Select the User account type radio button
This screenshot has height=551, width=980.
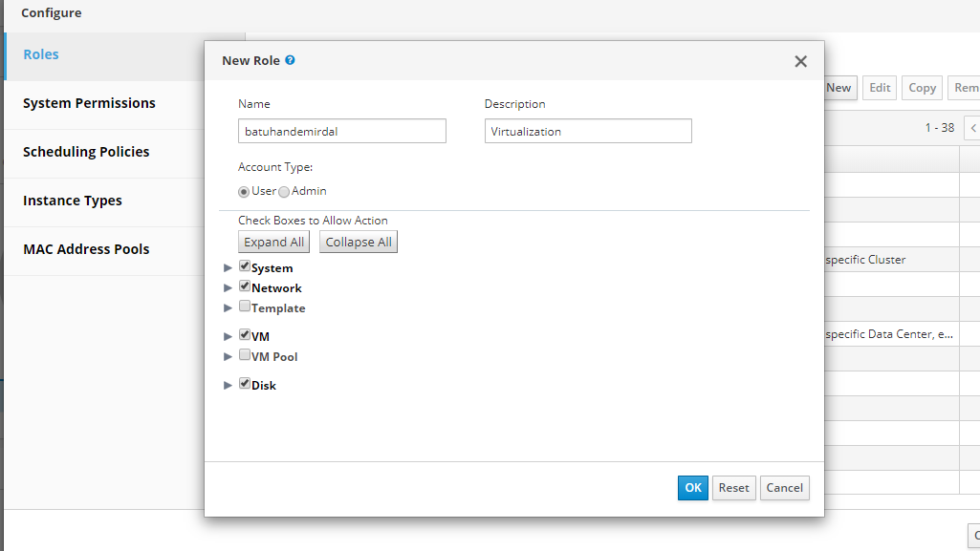click(244, 192)
